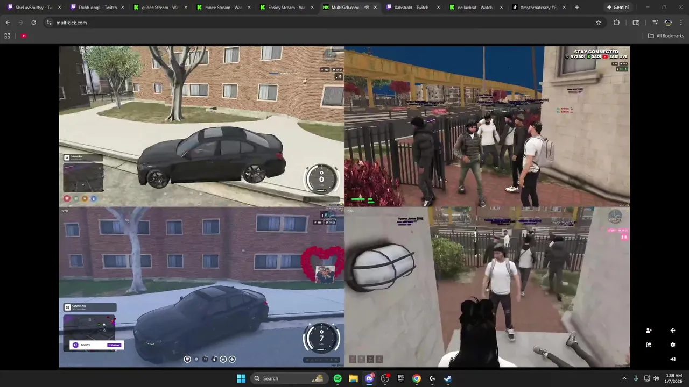
Task: Reload the multikick.com page
Action: click(33, 23)
